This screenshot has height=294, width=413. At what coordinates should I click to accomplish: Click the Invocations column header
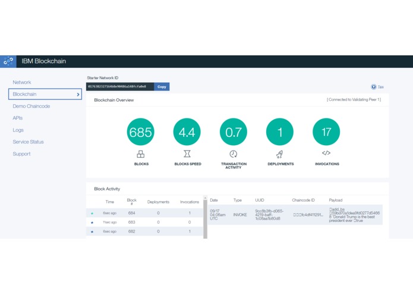tap(190, 202)
